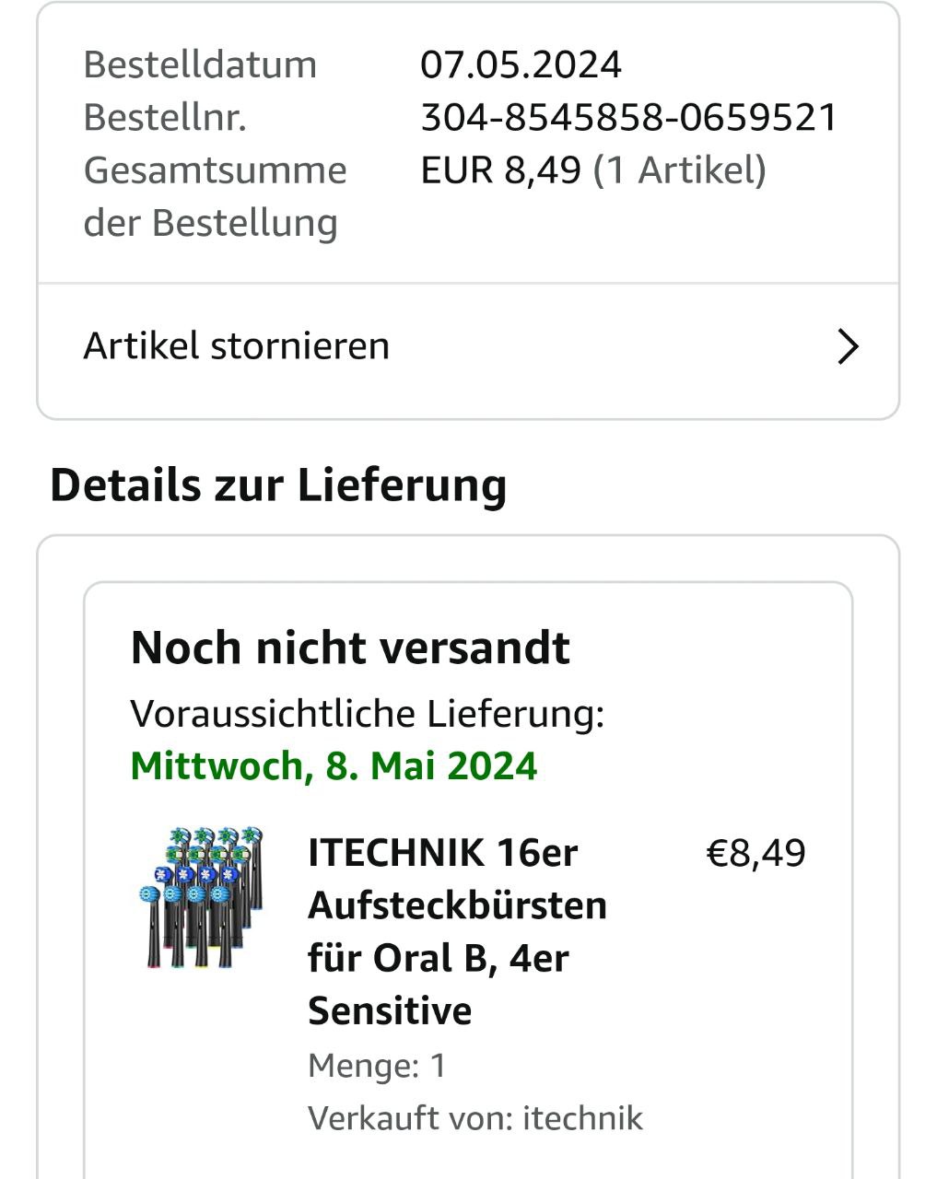Click the Bestellnr. label
The height and width of the screenshot is (1179, 937).
[x=165, y=118]
